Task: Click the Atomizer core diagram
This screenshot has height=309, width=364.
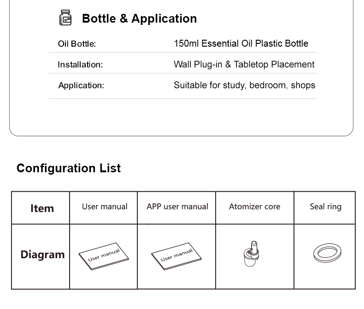Action: tap(252, 254)
